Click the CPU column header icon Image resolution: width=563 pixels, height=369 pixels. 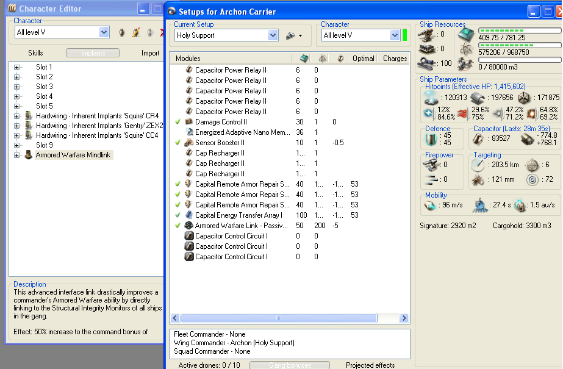click(x=304, y=59)
